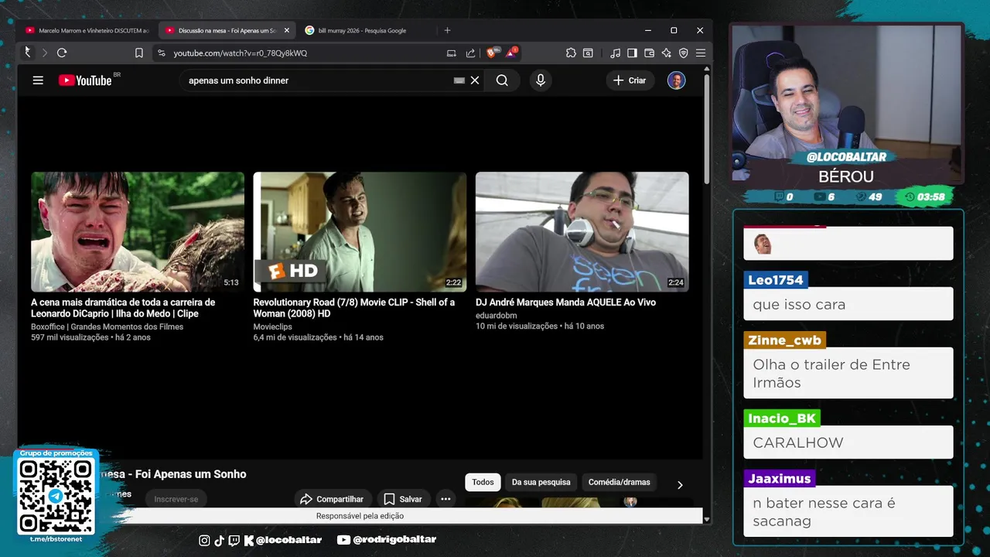Viewport: 990px width, 557px height.
Task: Click the browser forward arrow
Action: point(44,53)
